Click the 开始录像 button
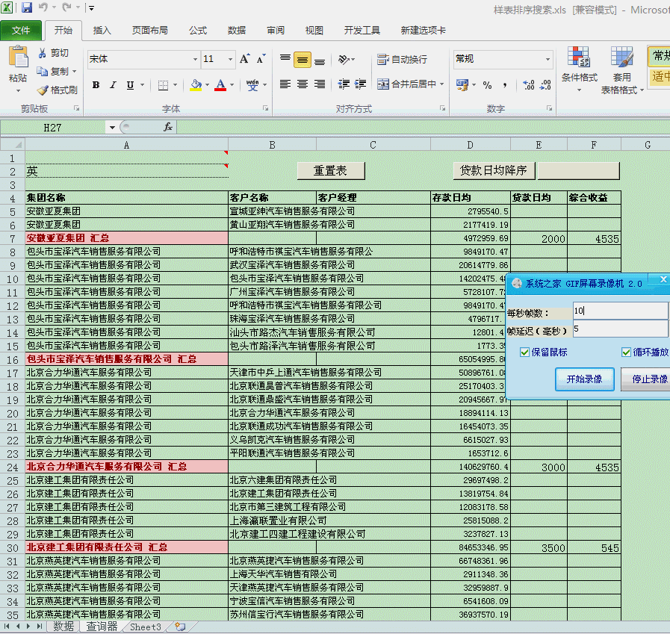This screenshot has height=634, width=670. tap(585, 379)
